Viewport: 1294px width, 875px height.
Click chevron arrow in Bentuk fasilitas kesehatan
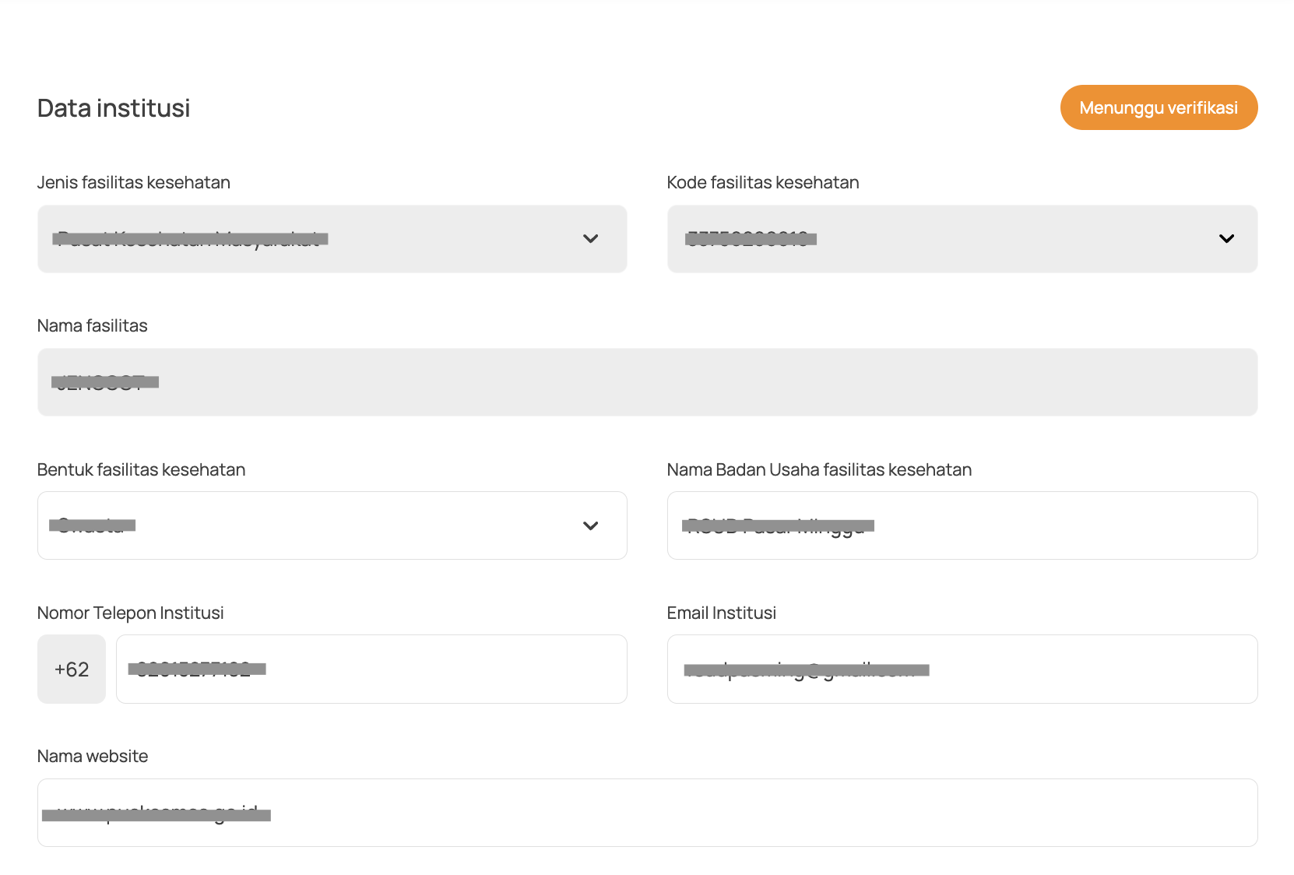click(x=591, y=525)
